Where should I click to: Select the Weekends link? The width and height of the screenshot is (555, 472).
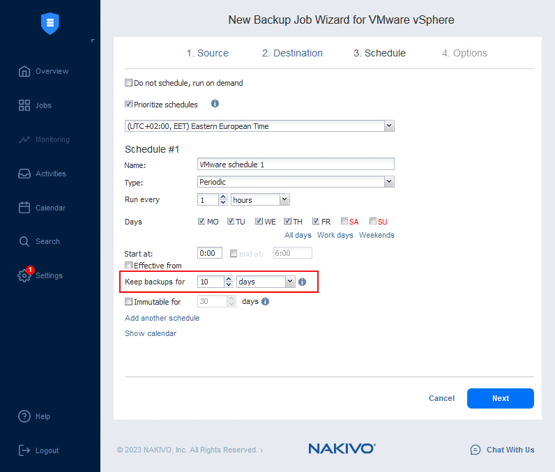(377, 235)
